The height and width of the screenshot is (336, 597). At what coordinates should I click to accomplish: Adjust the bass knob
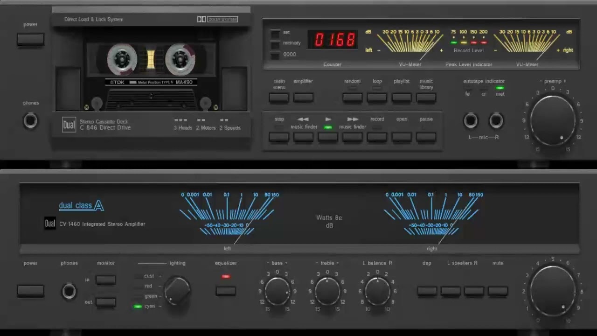coord(277,292)
